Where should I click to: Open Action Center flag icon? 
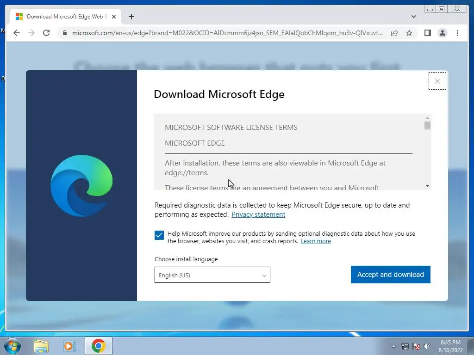[x=416, y=346]
